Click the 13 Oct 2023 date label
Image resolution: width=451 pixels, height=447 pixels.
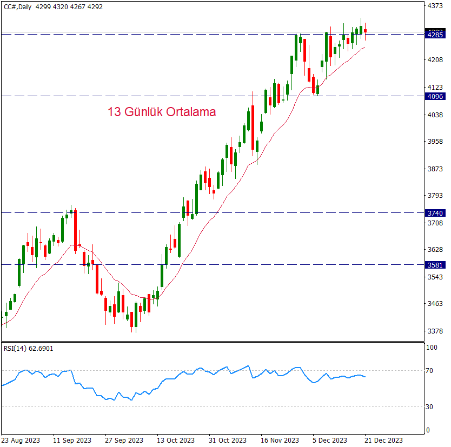[x=176, y=441]
